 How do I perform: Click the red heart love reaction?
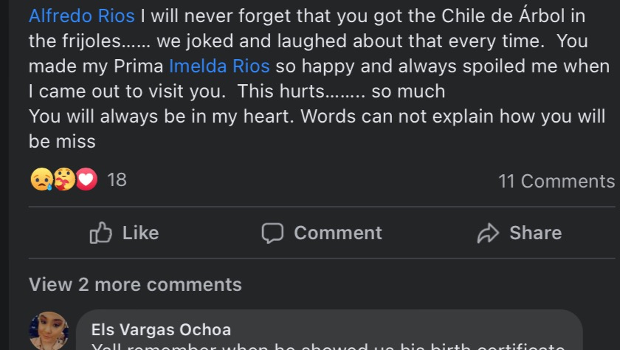(x=86, y=179)
